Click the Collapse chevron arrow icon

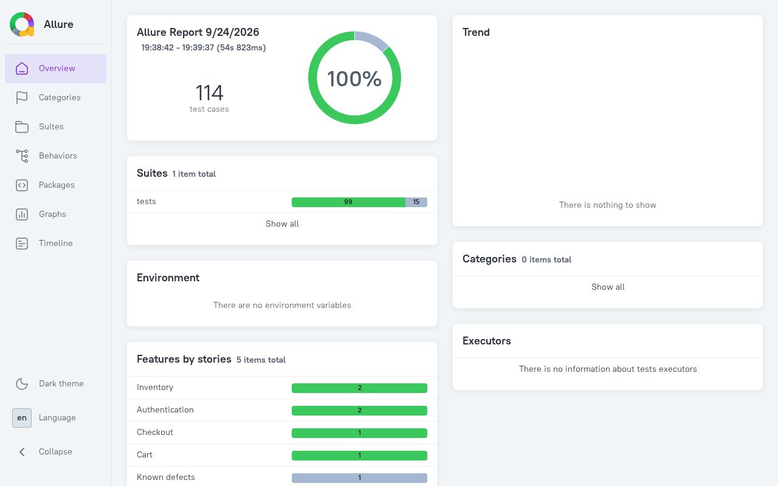22,452
